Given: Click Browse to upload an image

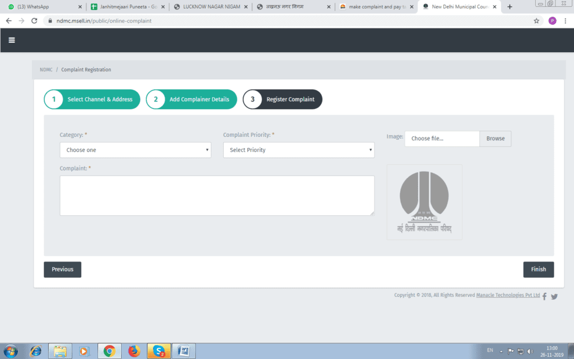Looking at the screenshot, I should pos(495,139).
